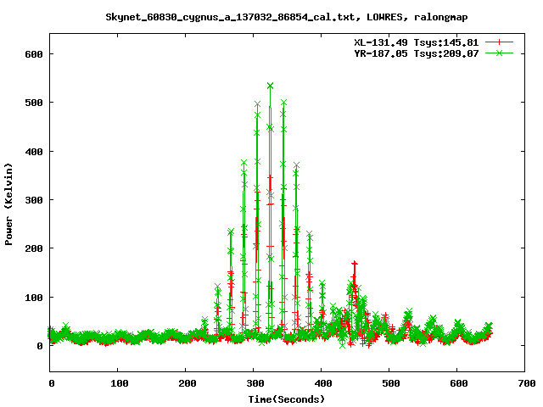
Task: Click the Power (Kelvin) y-axis label
Action: coord(8,204)
